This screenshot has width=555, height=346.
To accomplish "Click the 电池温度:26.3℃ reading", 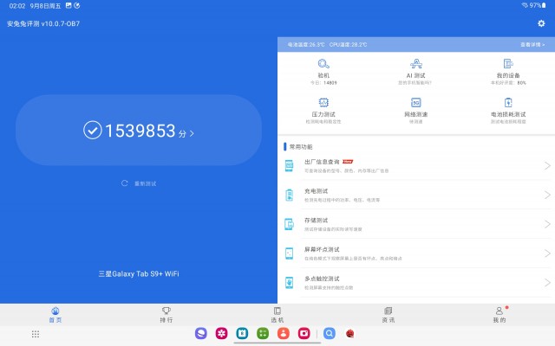I will click(x=306, y=44).
